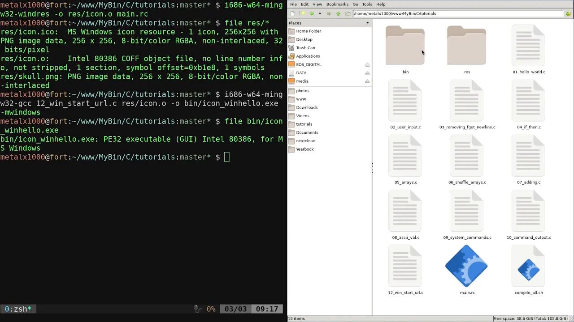Image resolution: width=574 pixels, height=322 pixels.
Task: Click the path input field
Action: tap(457, 13)
